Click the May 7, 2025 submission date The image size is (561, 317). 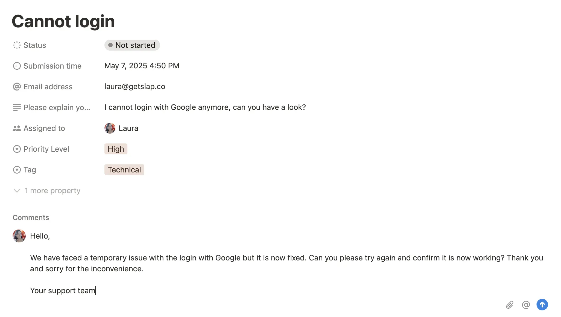click(142, 66)
